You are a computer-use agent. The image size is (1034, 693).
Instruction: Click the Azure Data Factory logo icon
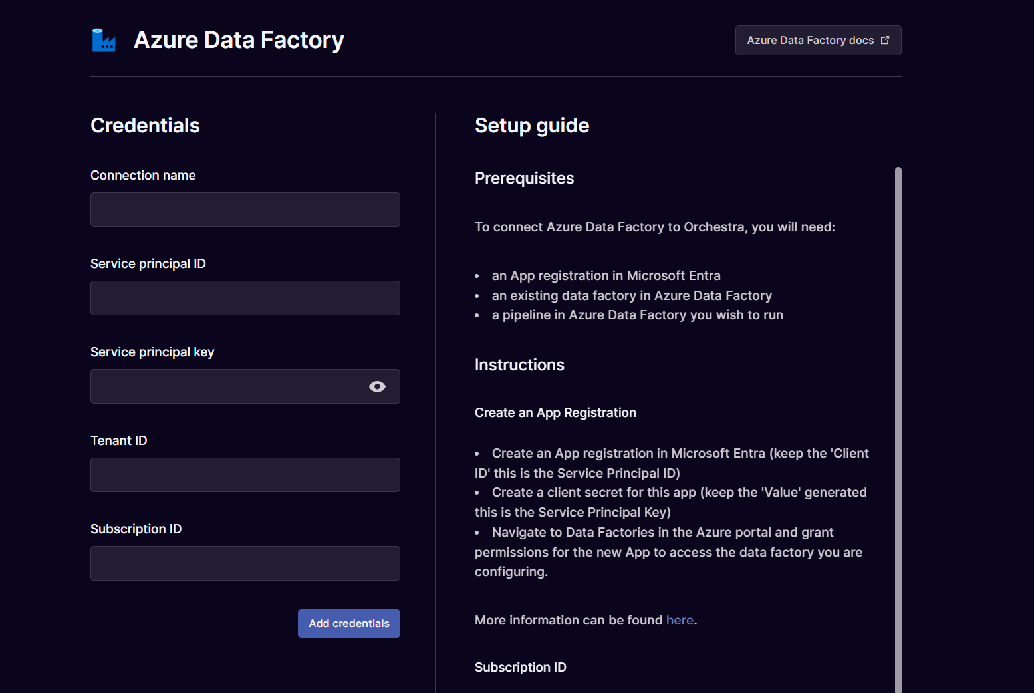point(104,40)
